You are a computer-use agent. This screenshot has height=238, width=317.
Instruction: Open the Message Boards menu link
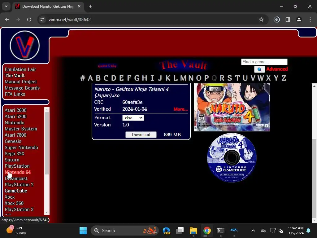[x=22, y=88]
